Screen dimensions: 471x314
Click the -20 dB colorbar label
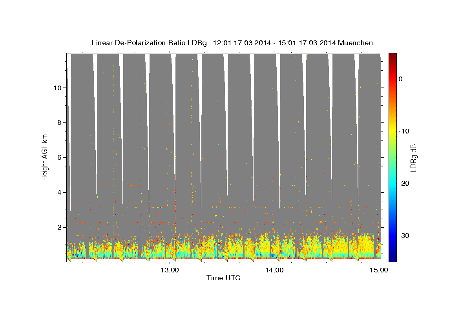[x=404, y=183]
